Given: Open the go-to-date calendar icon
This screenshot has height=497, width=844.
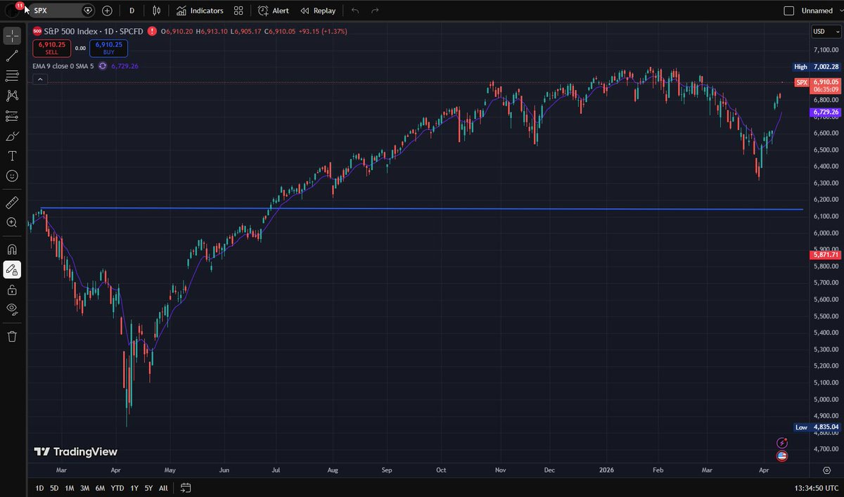Looking at the screenshot, I should point(186,487).
